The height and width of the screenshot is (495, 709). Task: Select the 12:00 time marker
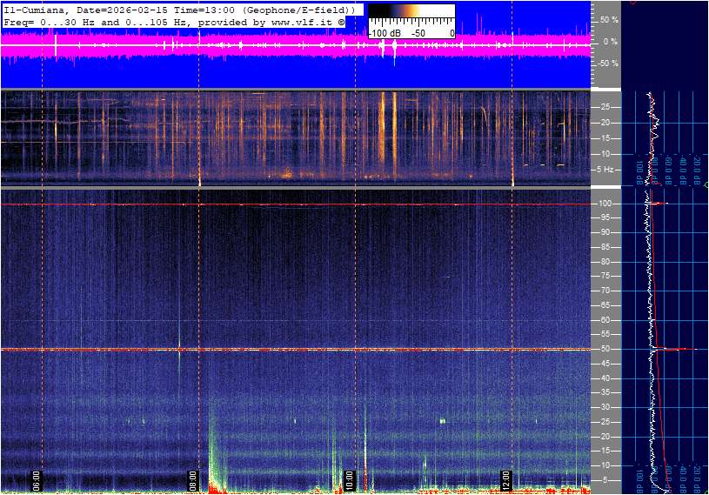pos(505,478)
